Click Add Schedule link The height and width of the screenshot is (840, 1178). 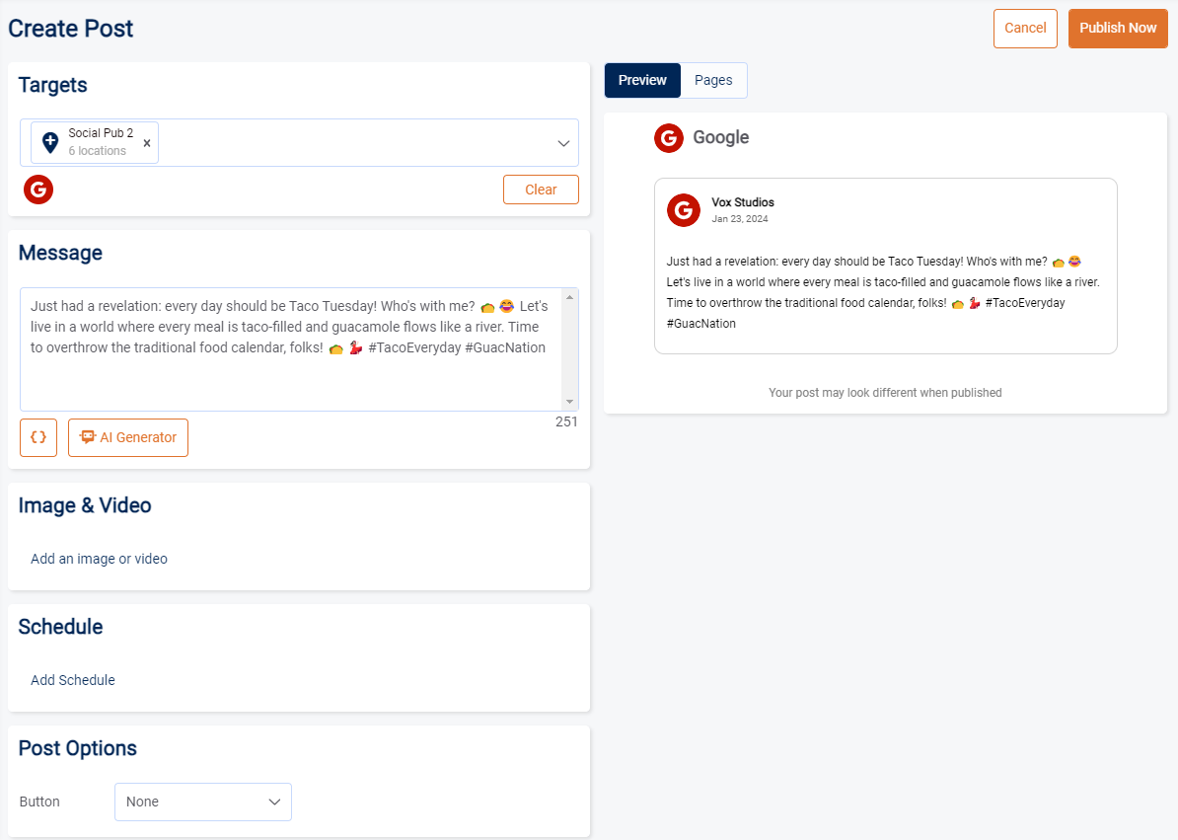point(73,680)
